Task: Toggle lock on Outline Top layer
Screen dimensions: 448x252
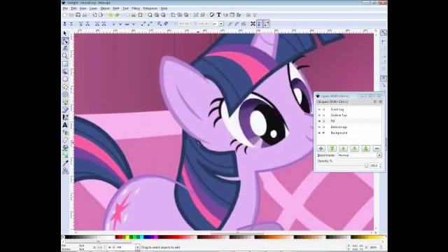Action: 323,115
